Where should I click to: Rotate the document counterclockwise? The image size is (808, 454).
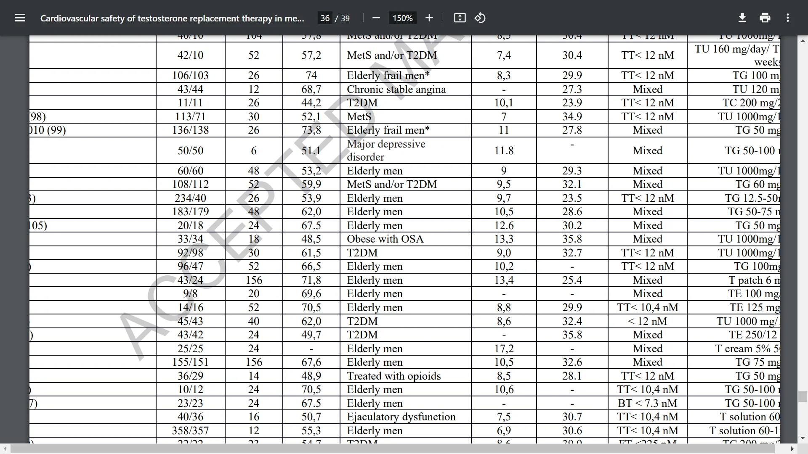coord(480,18)
